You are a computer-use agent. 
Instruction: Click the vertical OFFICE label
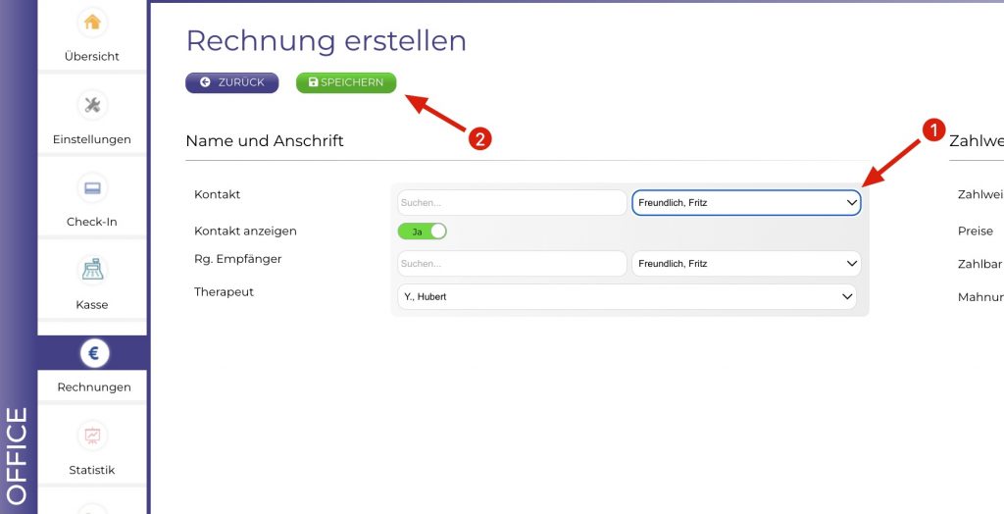coord(18,455)
